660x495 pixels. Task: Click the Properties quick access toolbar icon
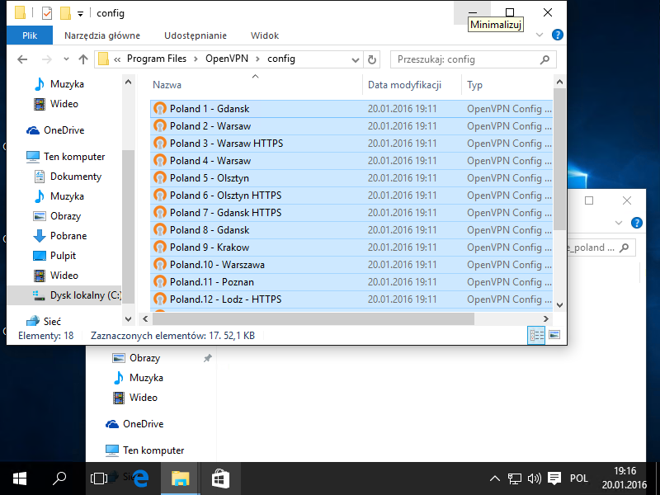47,13
